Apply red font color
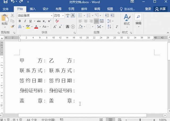Viewport: 170px width, 121px height. [x=36, y=27]
